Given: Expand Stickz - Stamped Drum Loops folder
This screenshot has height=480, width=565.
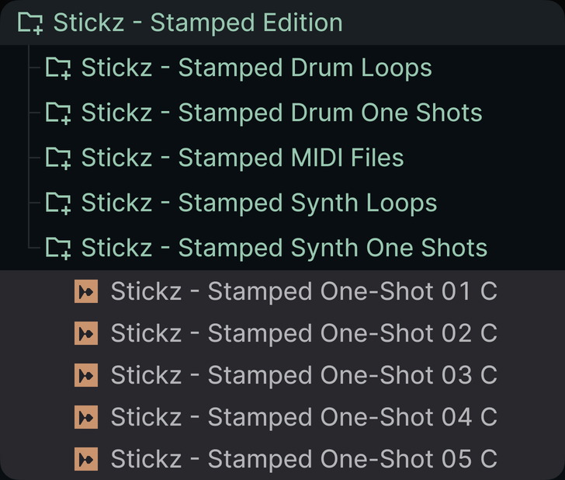Looking at the screenshot, I should [x=282, y=68].
